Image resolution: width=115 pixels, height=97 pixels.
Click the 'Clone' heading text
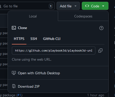22,28
